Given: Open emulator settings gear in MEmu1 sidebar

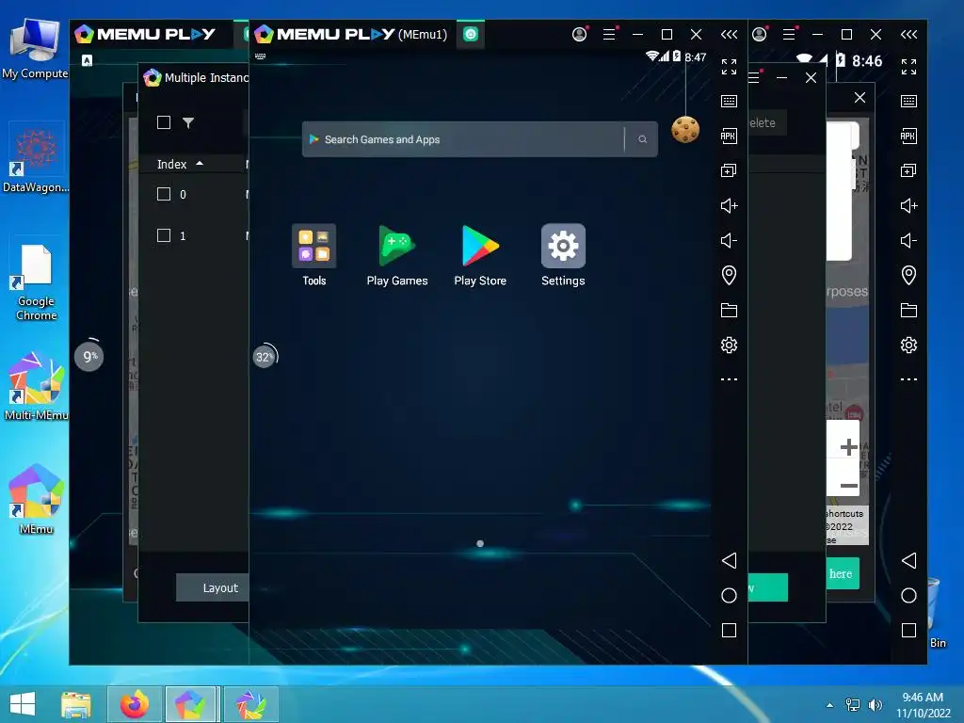Looking at the screenshot, I should [x=729, y=345].
